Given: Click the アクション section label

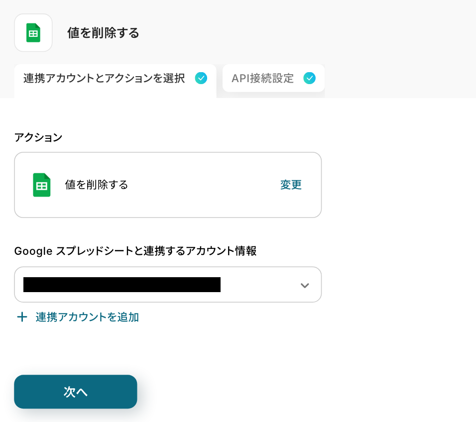Looking at the screenshot, I should (x=38, y=137).
